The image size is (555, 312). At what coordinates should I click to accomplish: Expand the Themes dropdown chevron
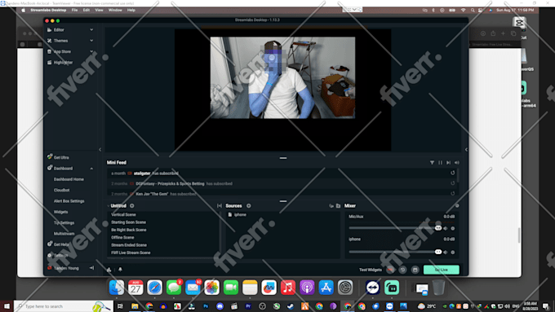[x=91, y=41]
